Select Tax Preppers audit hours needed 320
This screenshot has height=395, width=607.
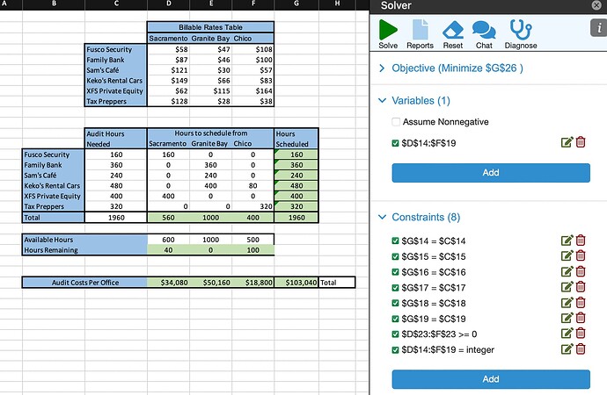click(116, 206)
